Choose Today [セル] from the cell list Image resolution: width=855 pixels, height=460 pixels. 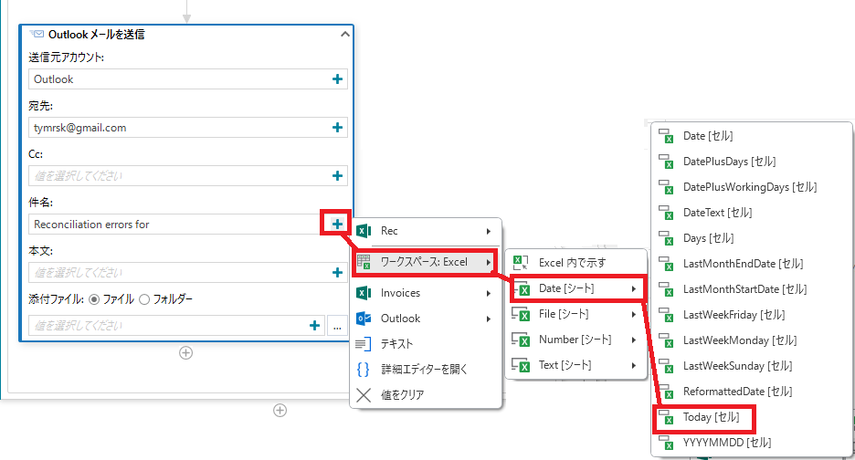703,417
